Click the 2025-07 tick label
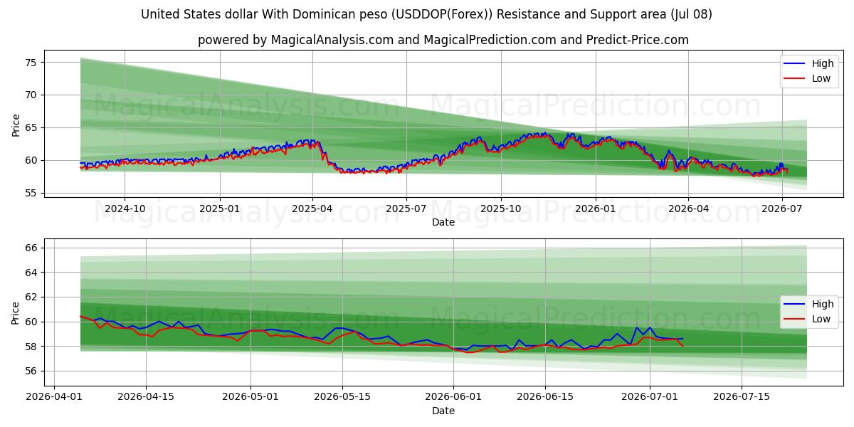 tap(406, 209)
